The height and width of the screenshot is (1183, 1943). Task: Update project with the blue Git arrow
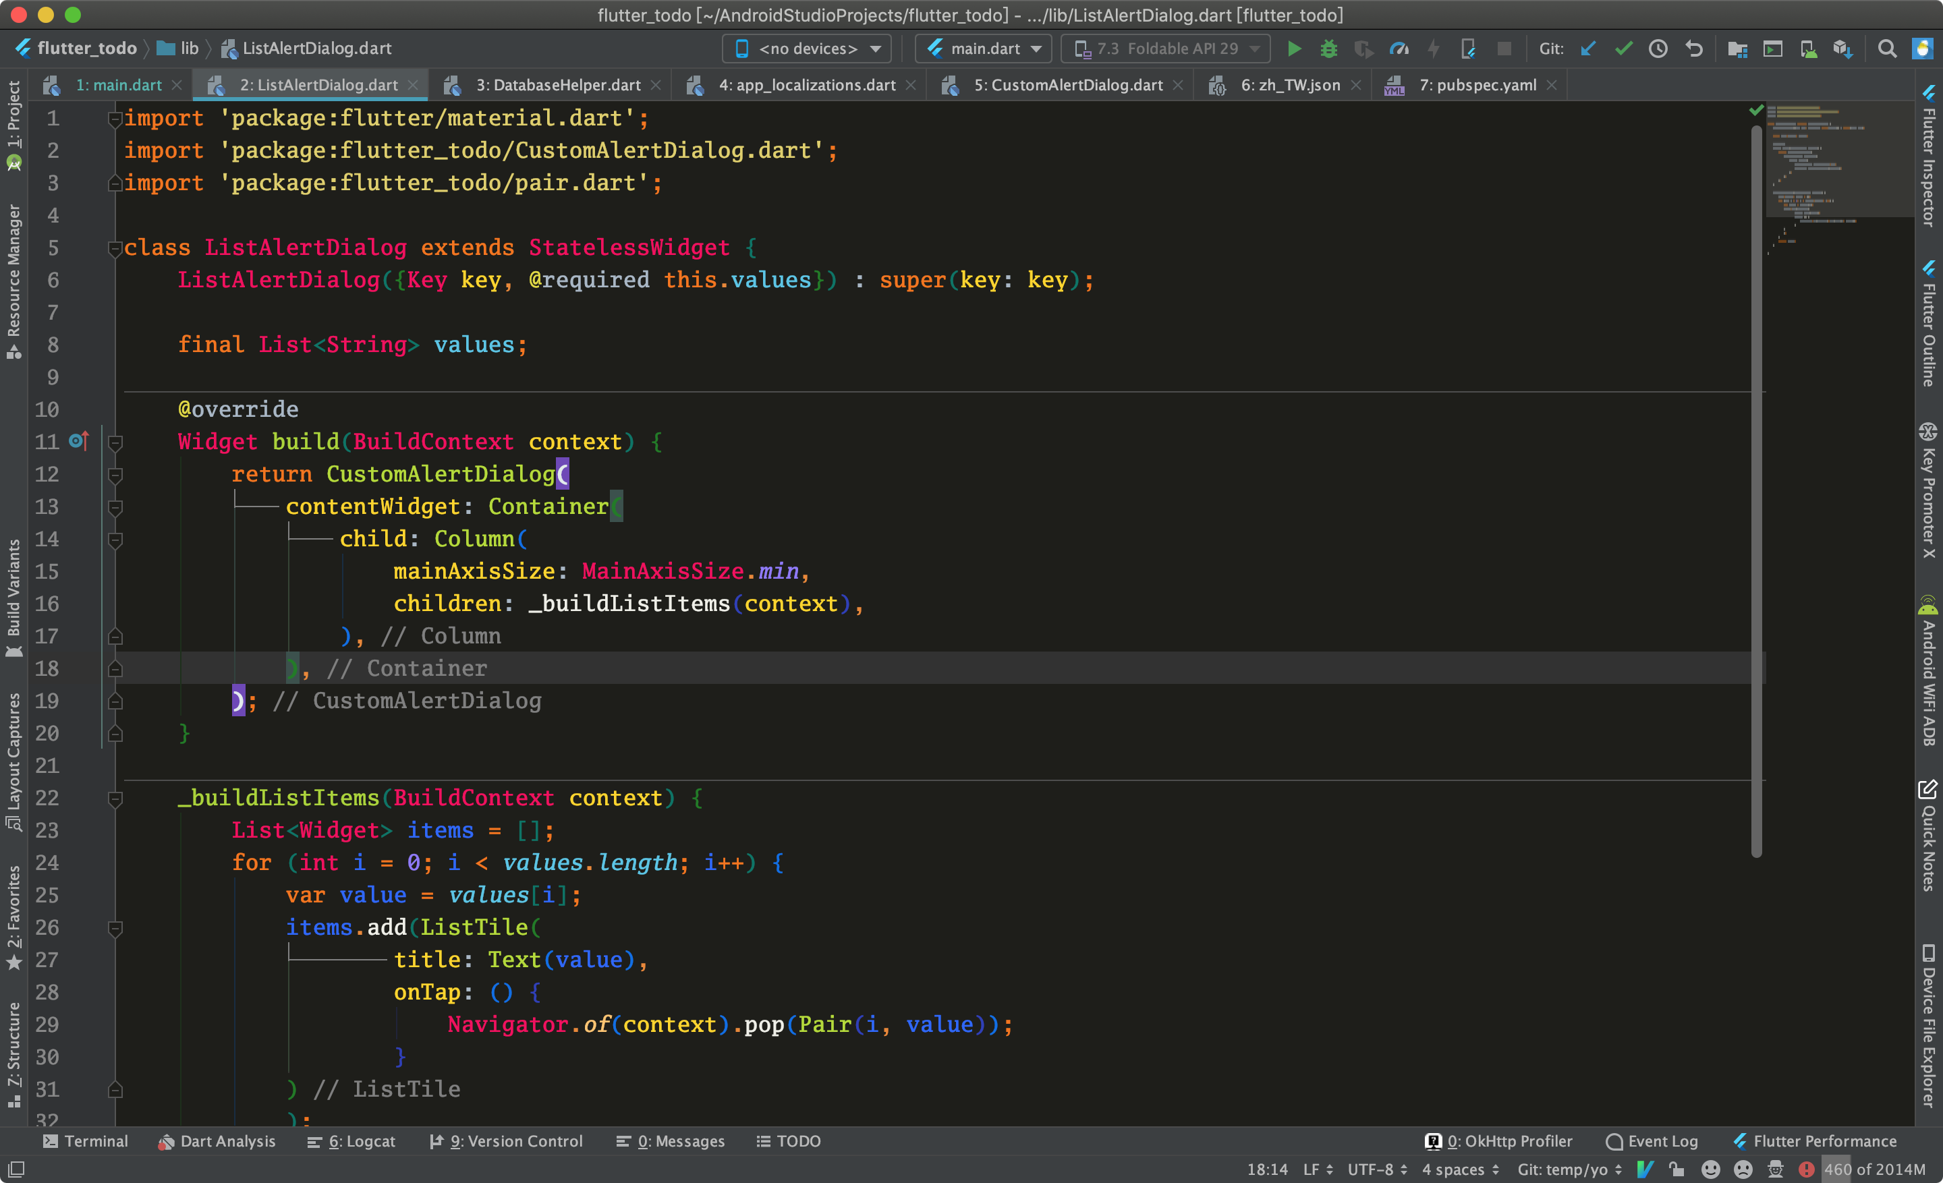click(1587, 48)
